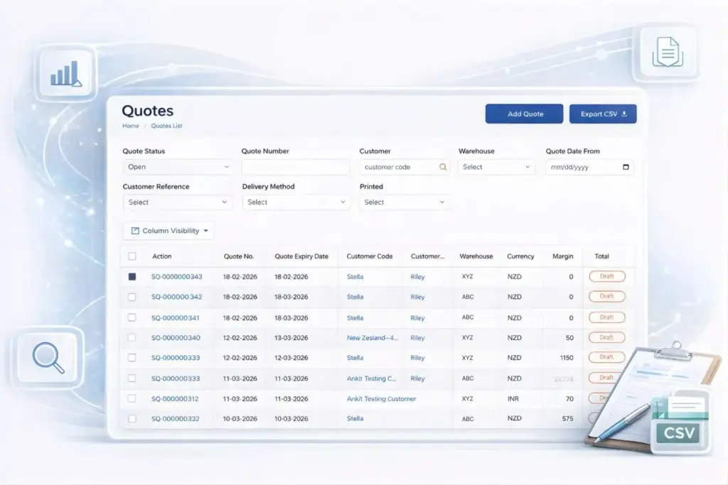Click Home in the breadcrumb navigation
The image size is (728, 485).
point(130,126)
